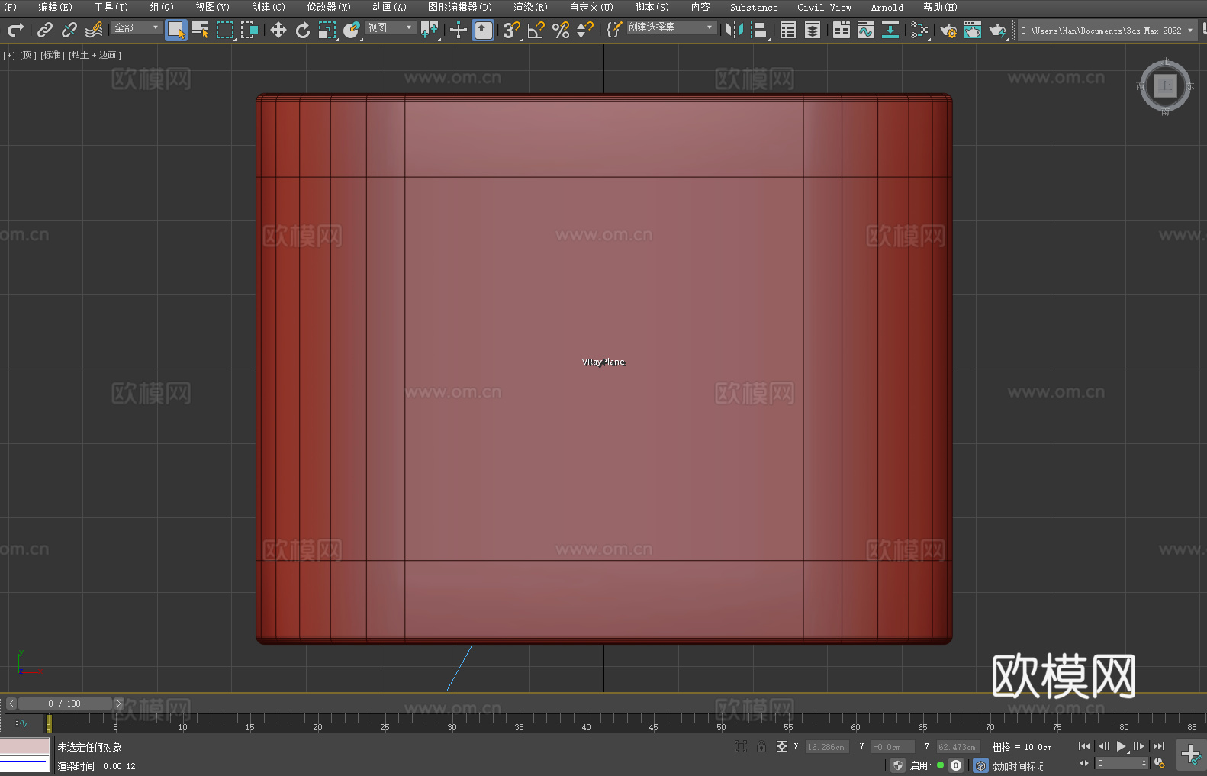Activate Select and Move tool

[278, 30]
